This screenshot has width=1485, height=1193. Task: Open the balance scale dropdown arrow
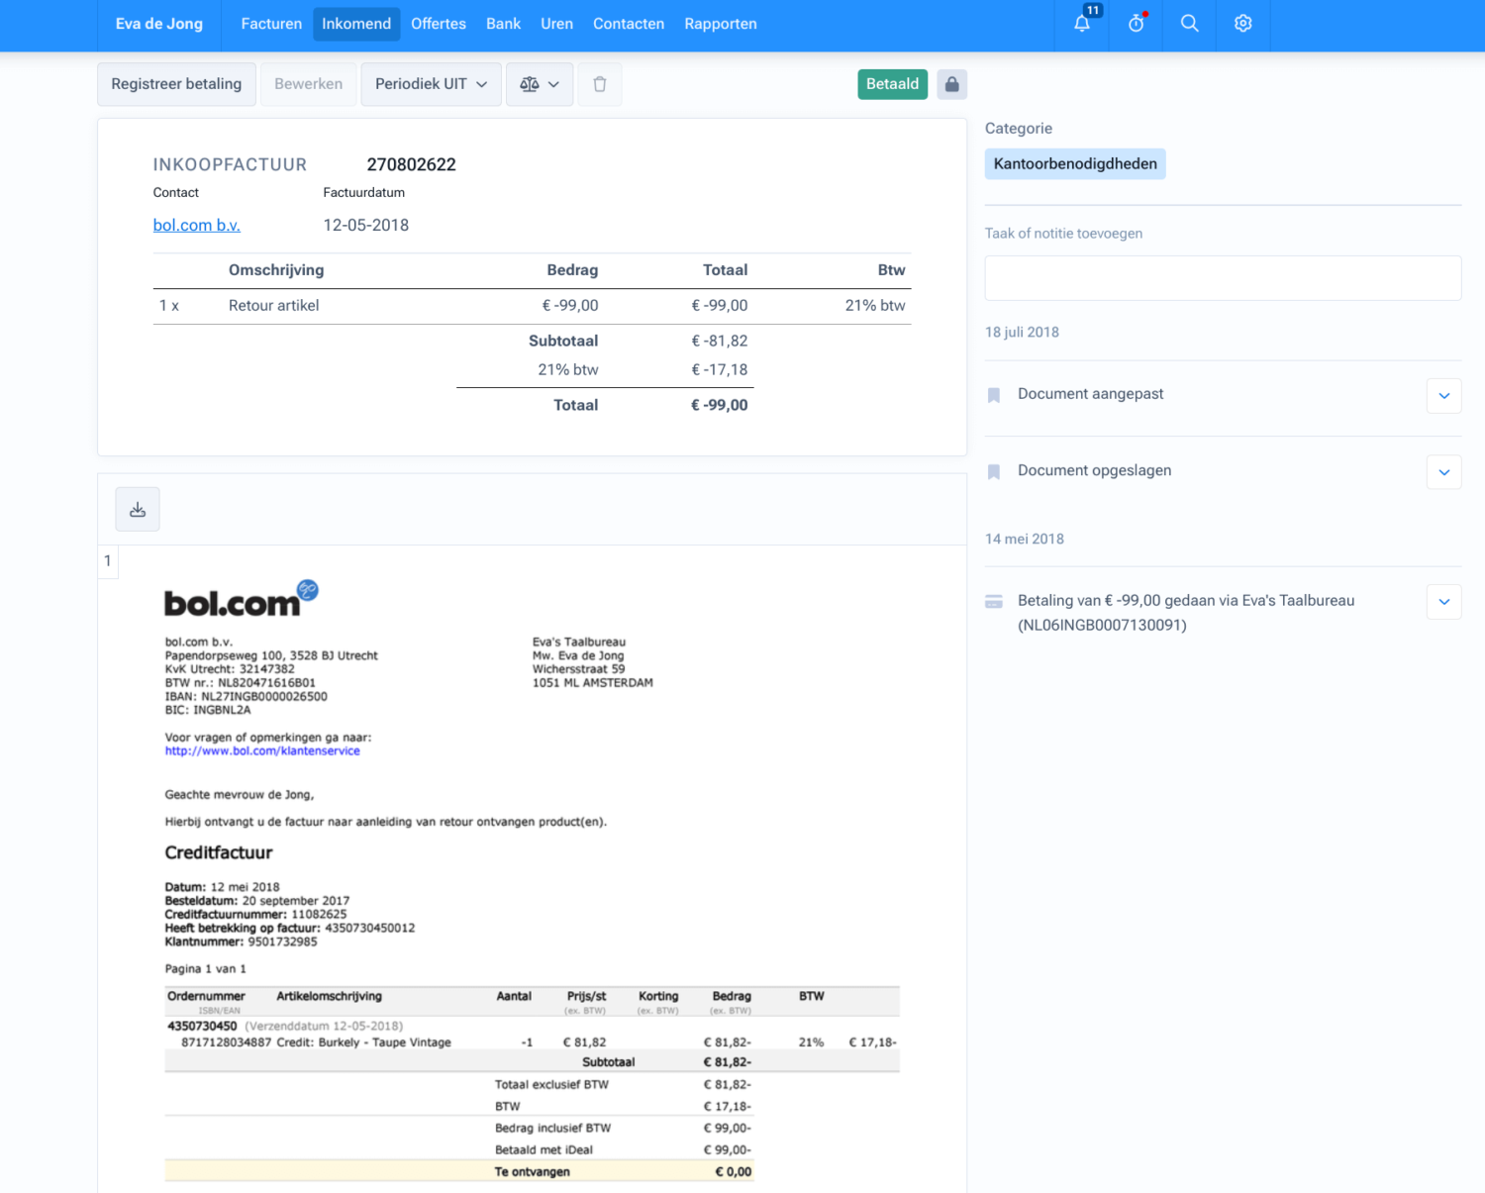(554, 84)
